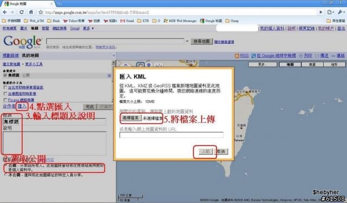Go to the browser home page icon

click(x=31, y=12)
